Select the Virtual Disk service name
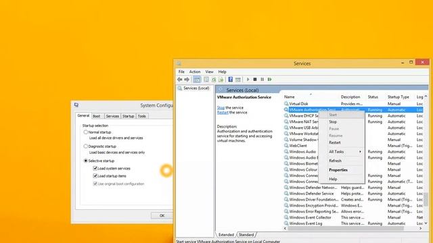This screenshot has height=243, width=433. 298,104
